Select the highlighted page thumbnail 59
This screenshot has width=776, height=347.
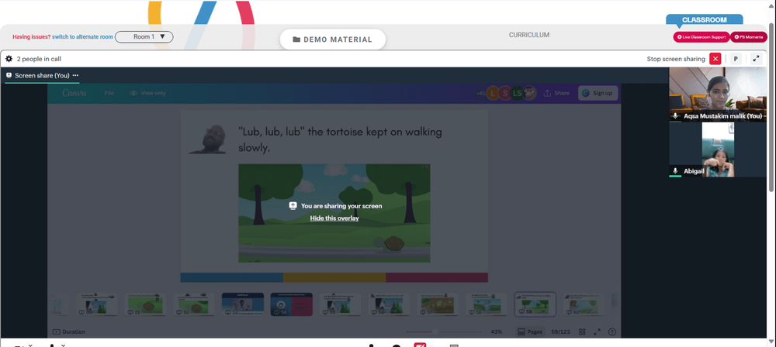(535, 304)
